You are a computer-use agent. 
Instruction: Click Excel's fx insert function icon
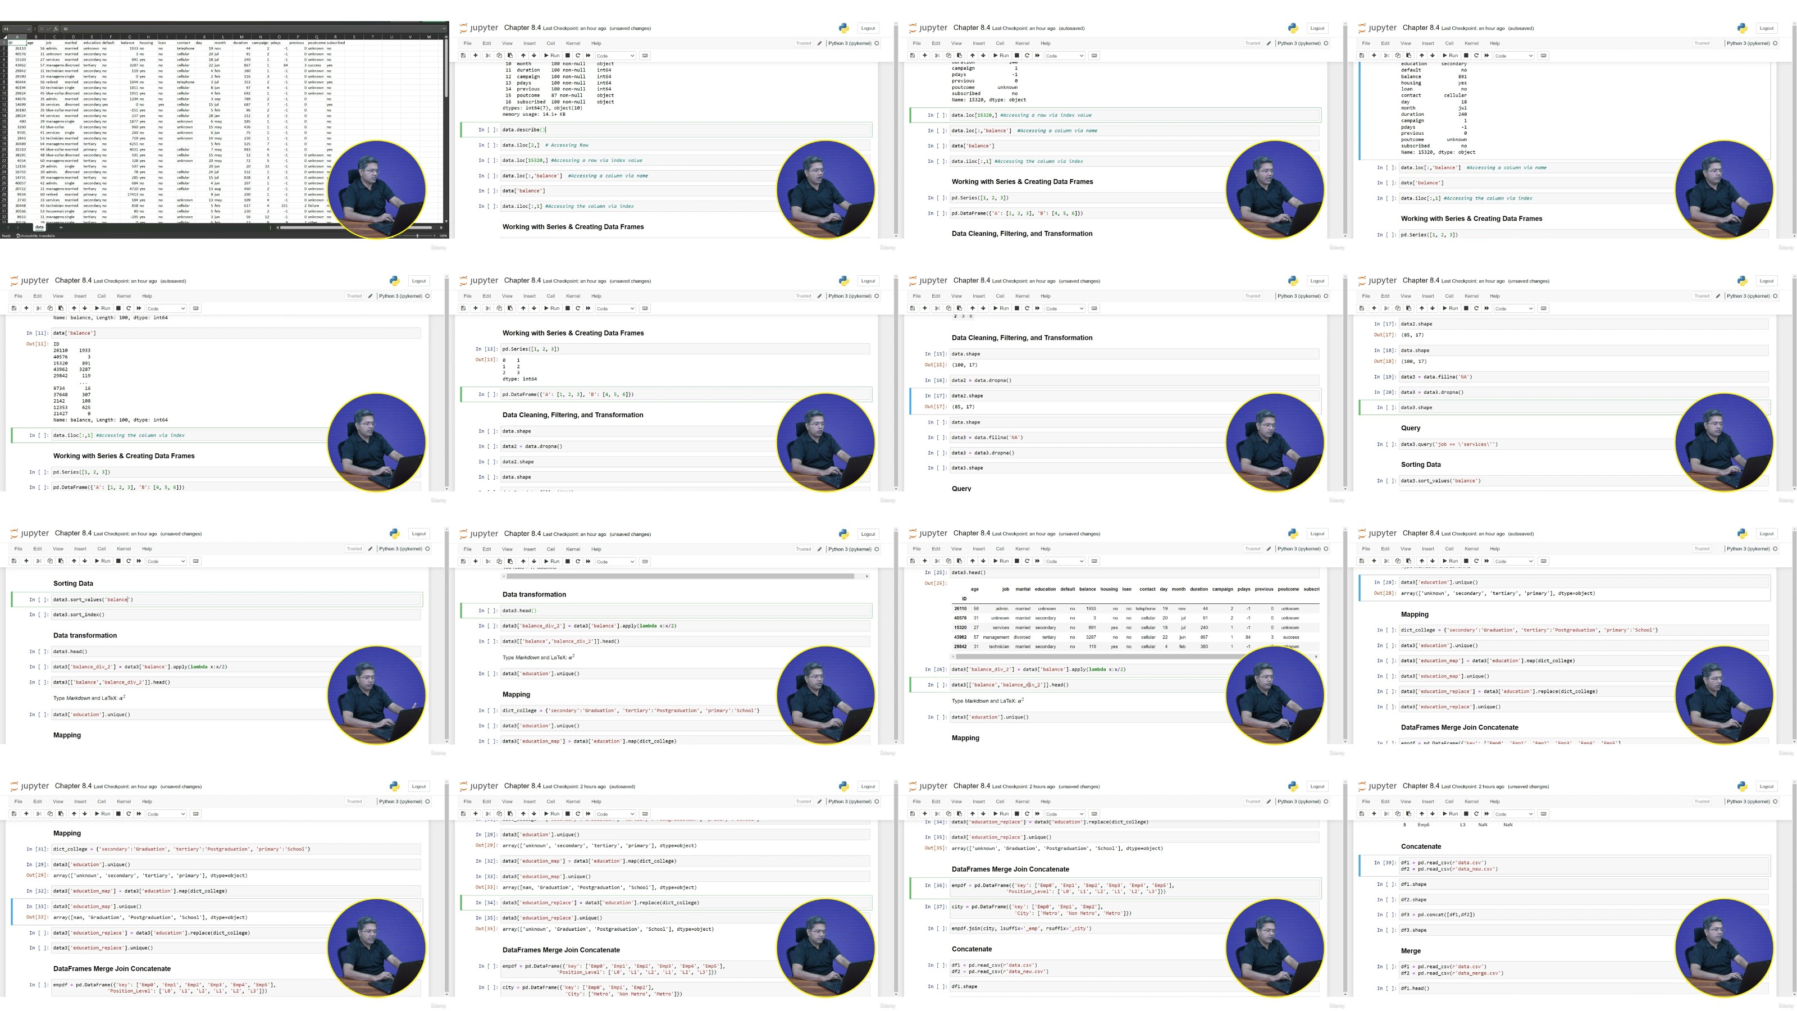pos(57,29)
